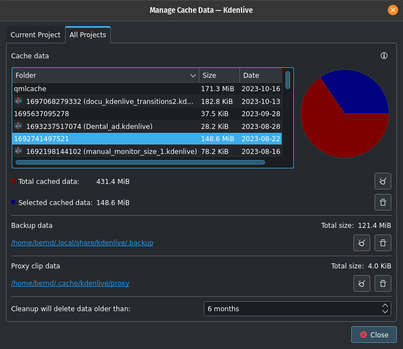Sort by the Date column header
This screenshot has width=403, height=349.
click(261, 75)
